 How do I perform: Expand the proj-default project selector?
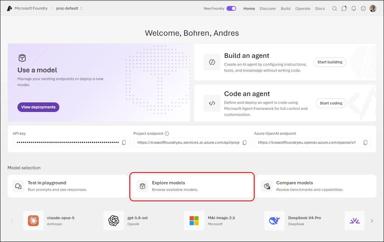69,8
